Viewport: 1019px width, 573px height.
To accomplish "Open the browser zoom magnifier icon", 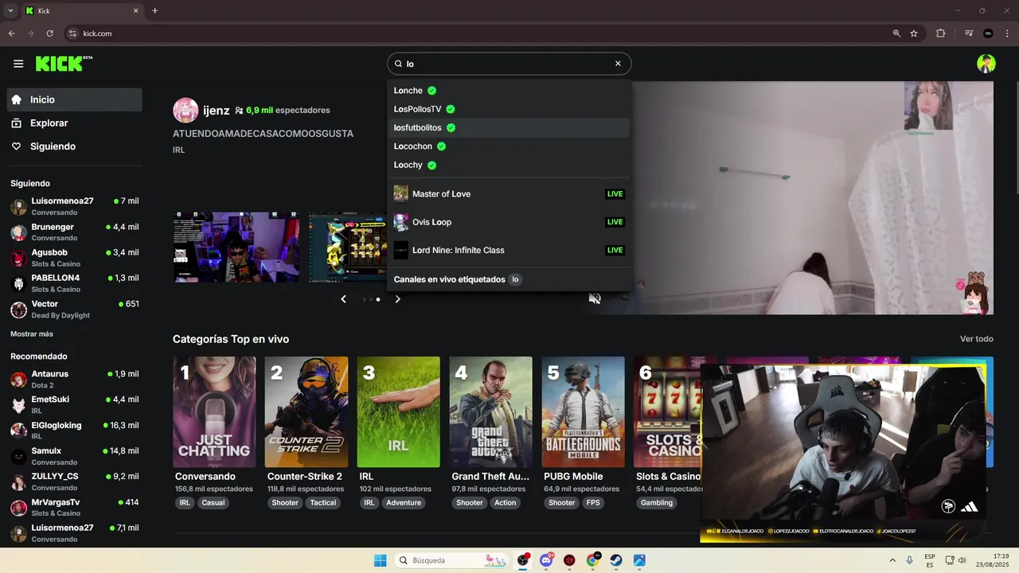I will point(896,33).
